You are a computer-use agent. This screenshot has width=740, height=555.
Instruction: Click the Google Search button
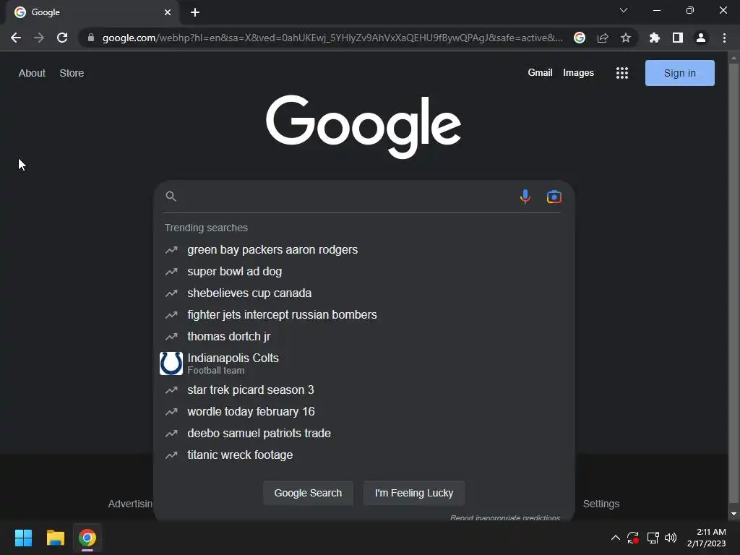(308, 493)
